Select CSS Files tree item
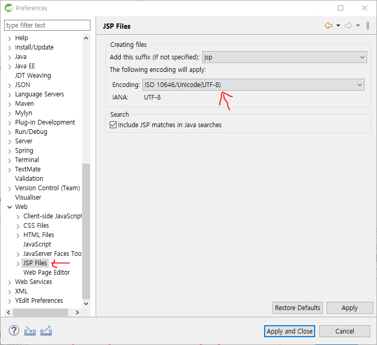Image resolution: width=377 pixels, height=345 pixels. click(36, 226)
